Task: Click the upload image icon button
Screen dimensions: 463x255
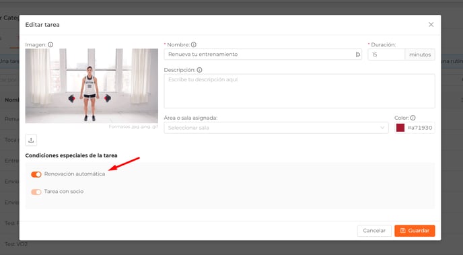Action: (31, 140)
